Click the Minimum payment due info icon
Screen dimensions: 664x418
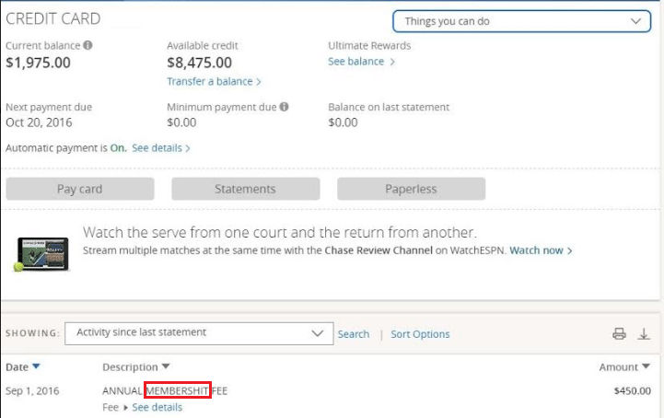point(285,107)
